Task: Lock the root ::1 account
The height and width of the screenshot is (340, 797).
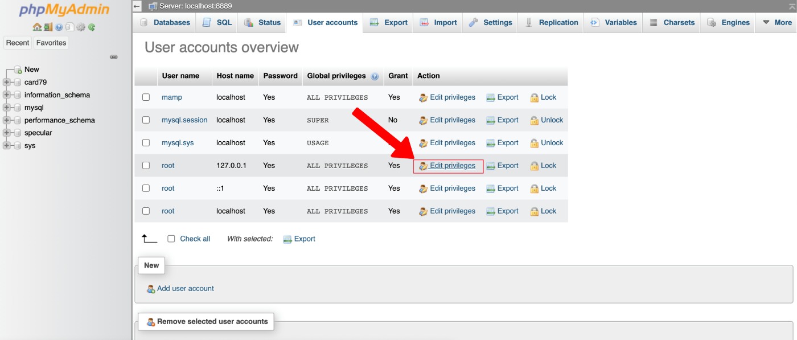Action: (x=543, y=189)
